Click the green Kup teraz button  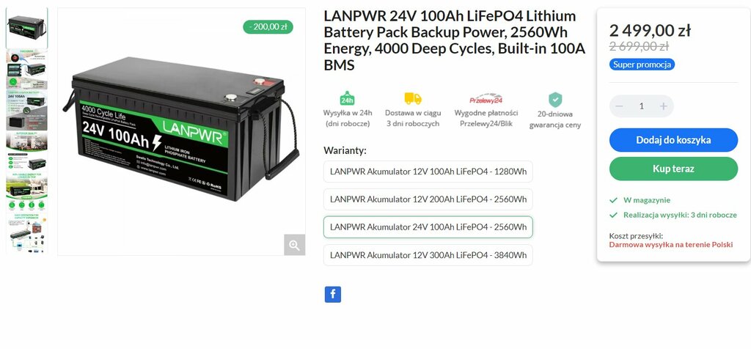coord(673,169)
